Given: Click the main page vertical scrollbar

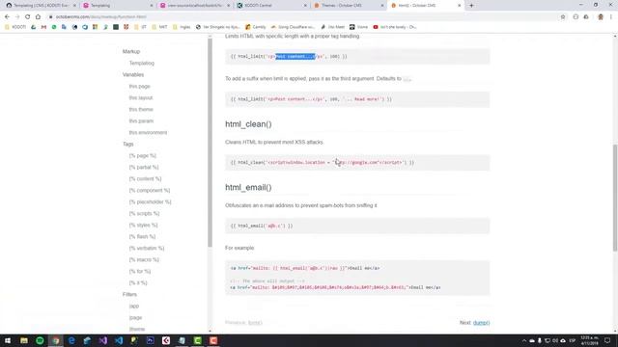Looking at the screenshot, I should coord(615,198).
